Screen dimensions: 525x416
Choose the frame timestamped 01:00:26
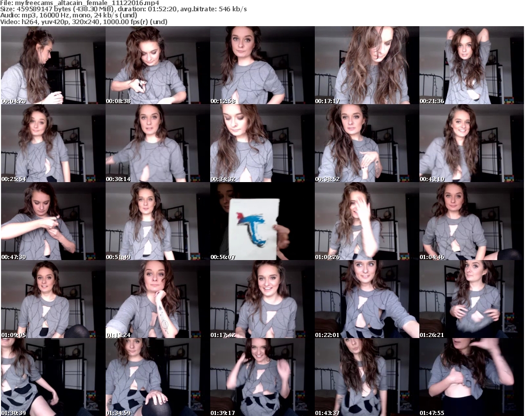(x=367, y=221)
